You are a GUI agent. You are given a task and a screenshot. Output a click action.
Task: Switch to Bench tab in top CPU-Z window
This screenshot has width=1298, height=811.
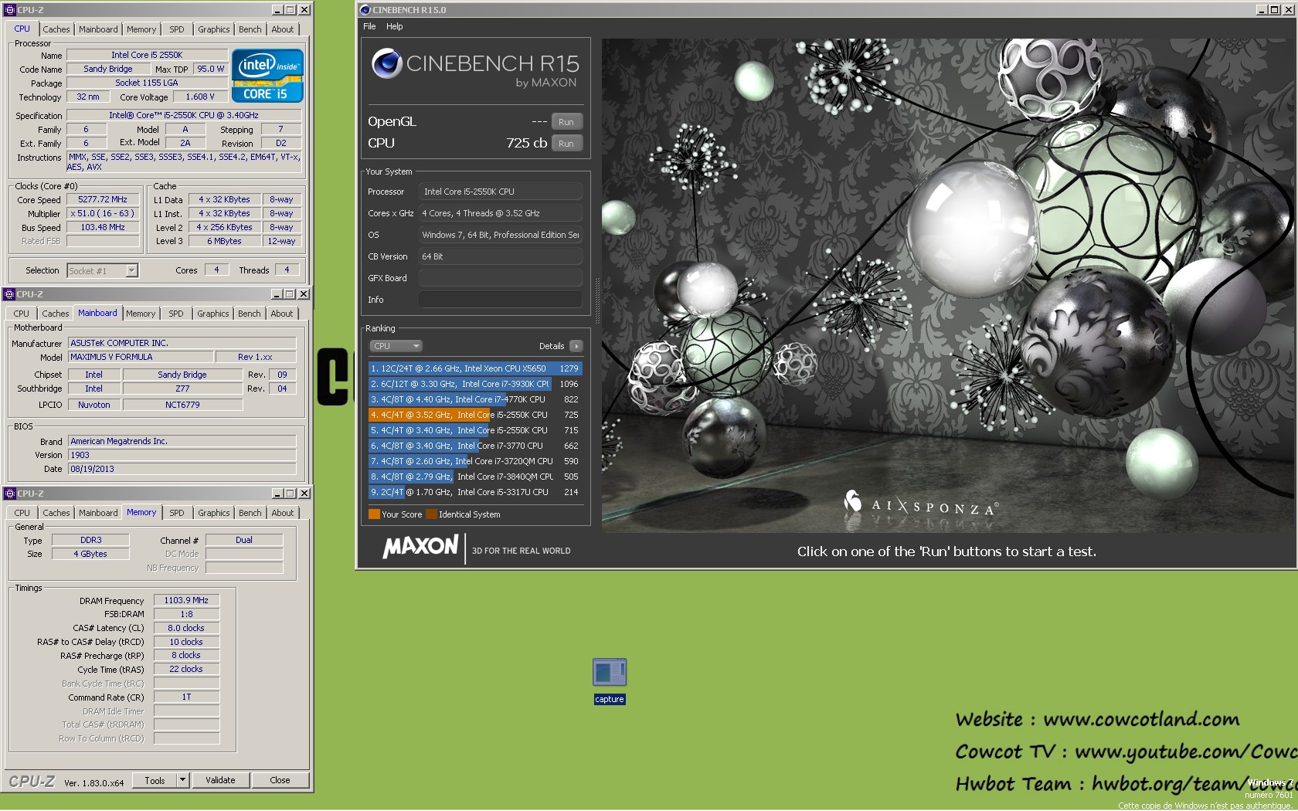click(250, 29)
